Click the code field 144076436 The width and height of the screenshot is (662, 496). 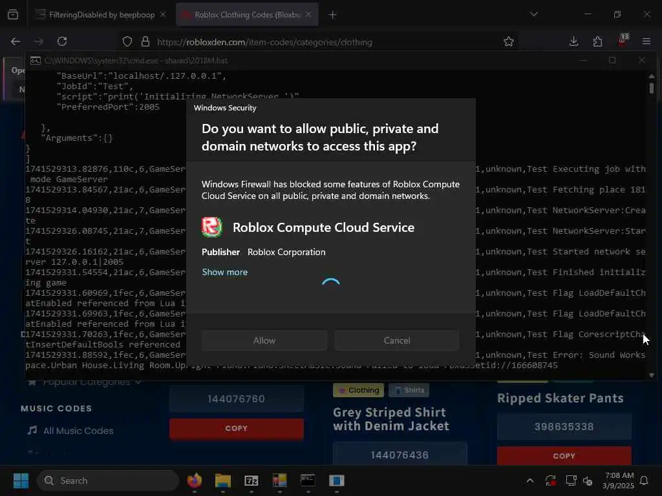400,455
